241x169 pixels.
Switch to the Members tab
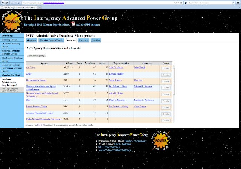tap(31, 40)
